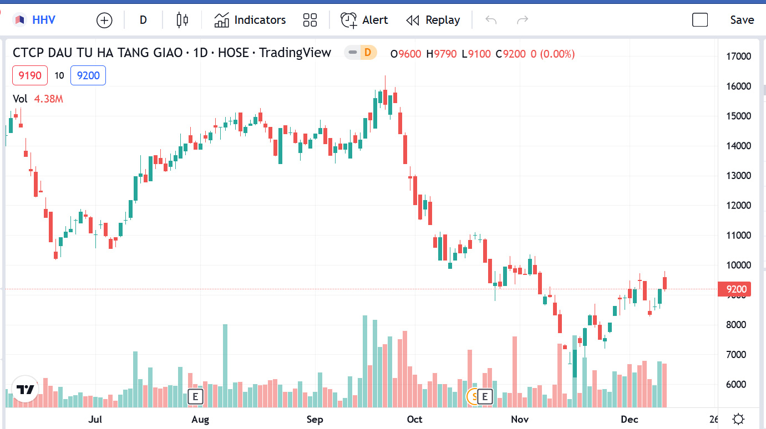Open the E earnings marker before November
Screen dimensions: 766x429
485,396
